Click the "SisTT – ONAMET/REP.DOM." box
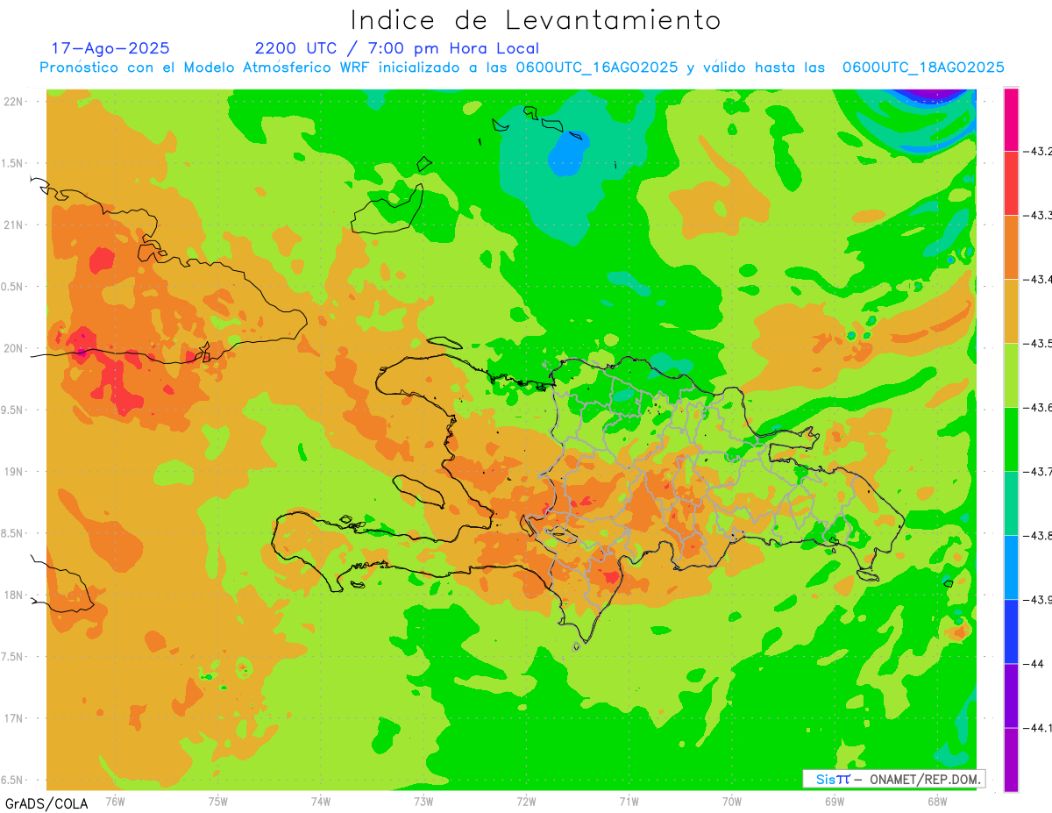Image resolution: width=1052 pixels, height=813 pixels. tap(893, 779)
